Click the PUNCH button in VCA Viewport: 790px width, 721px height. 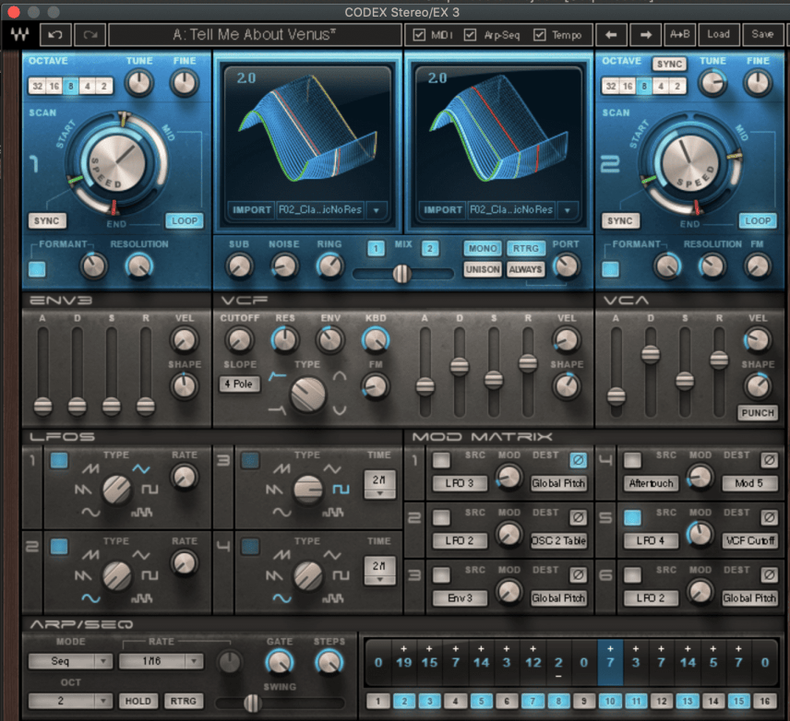click(758, 413)
